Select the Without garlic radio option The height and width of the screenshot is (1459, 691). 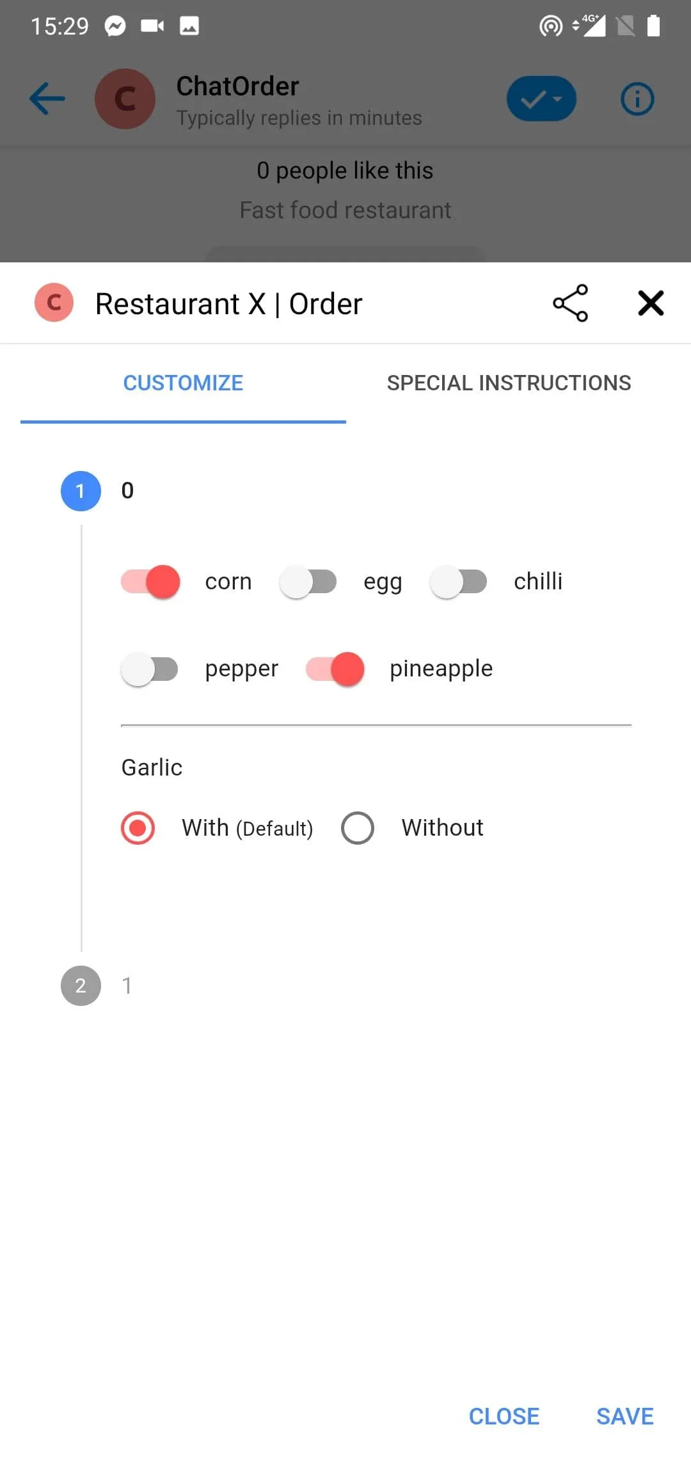coord(358,828)
